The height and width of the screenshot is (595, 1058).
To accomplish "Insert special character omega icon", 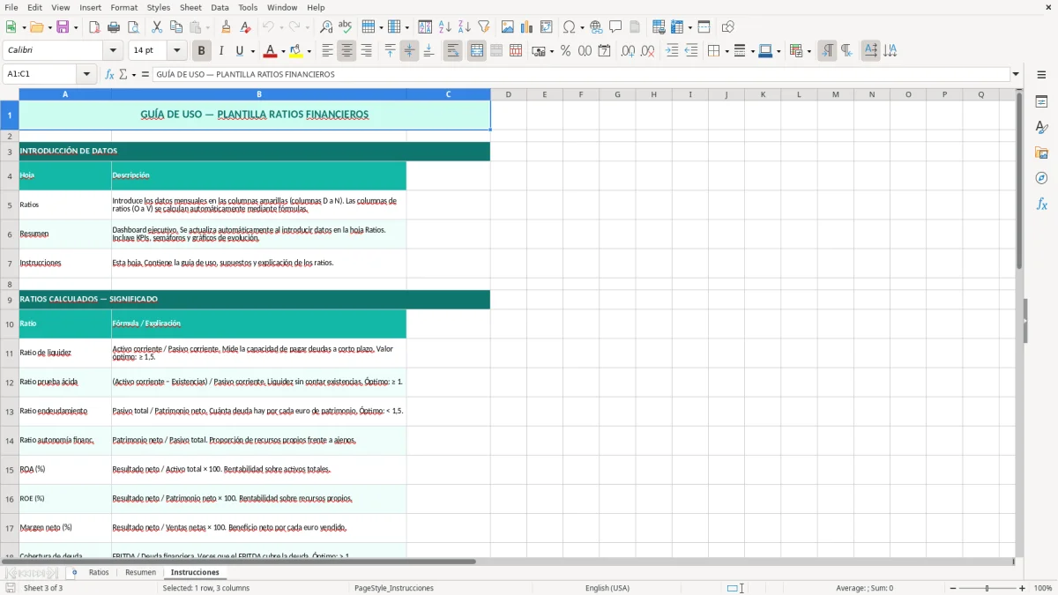I will click(570, 27).
